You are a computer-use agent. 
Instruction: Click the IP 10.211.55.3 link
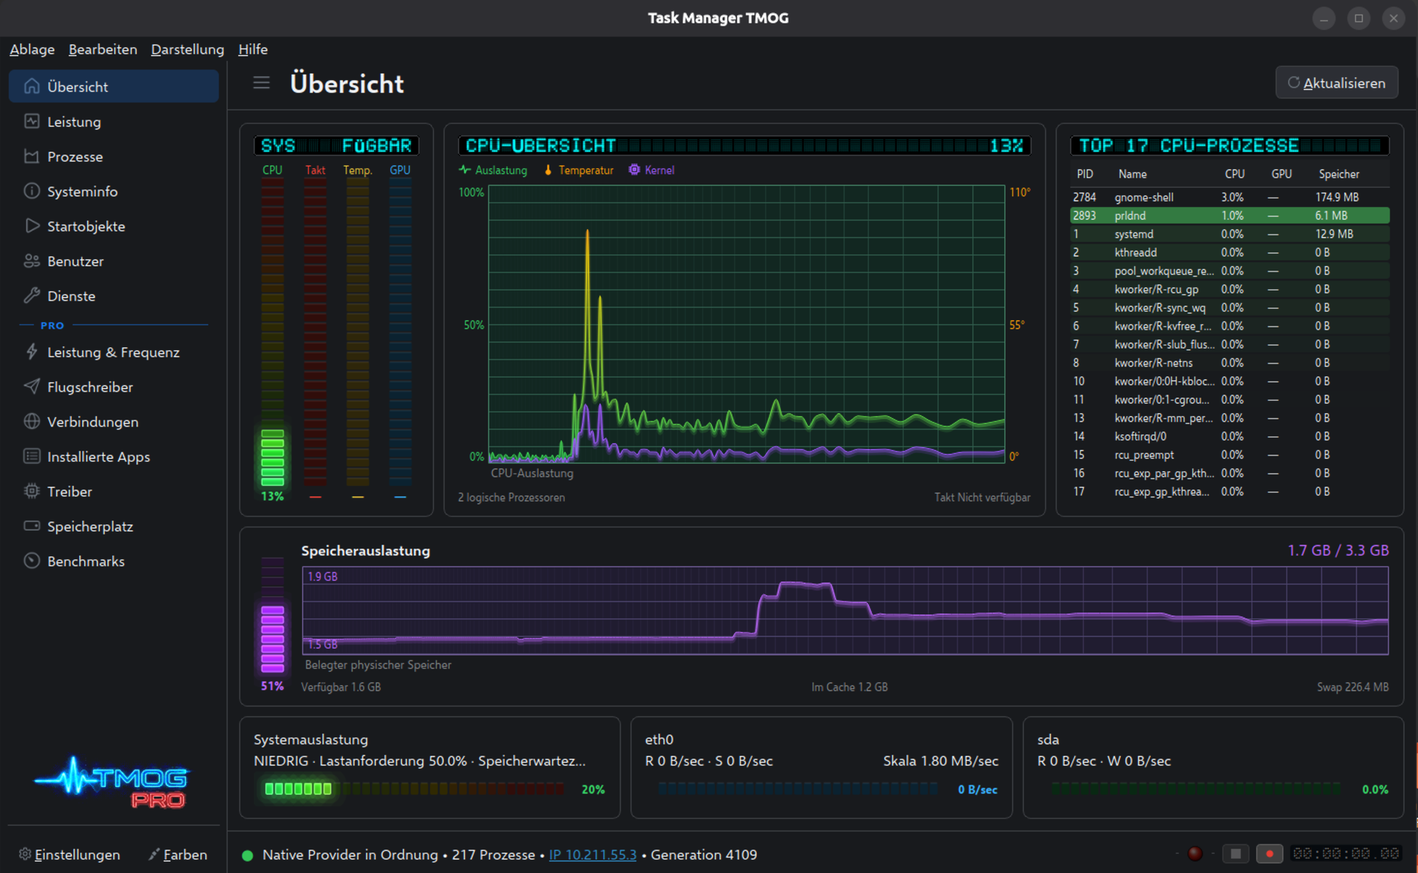pyautogui.click(x=593, y=855)
